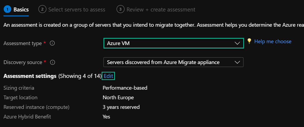Viewport: 304px width, 127px height.
Task: Click the info icon beside Assessment type
Action: point(52,43)
